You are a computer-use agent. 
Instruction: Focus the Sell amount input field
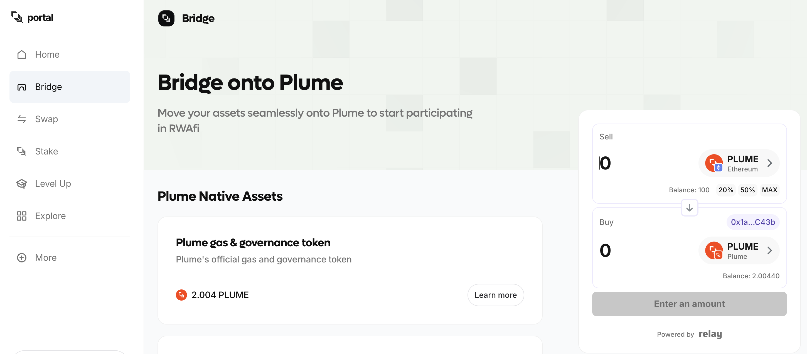click(645, 163)
